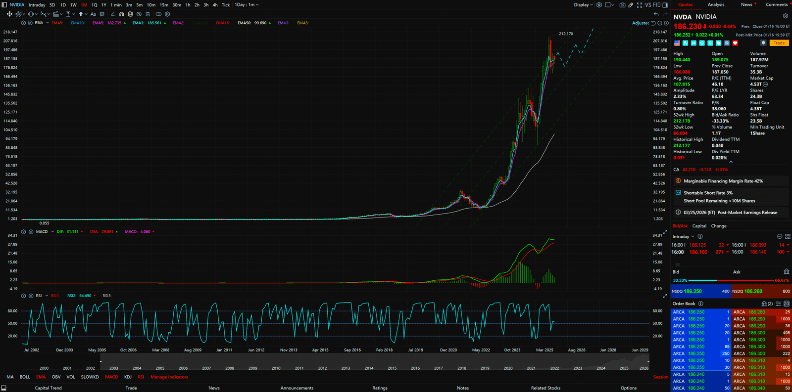Select the 1Y timeframe

pos(104,5)
